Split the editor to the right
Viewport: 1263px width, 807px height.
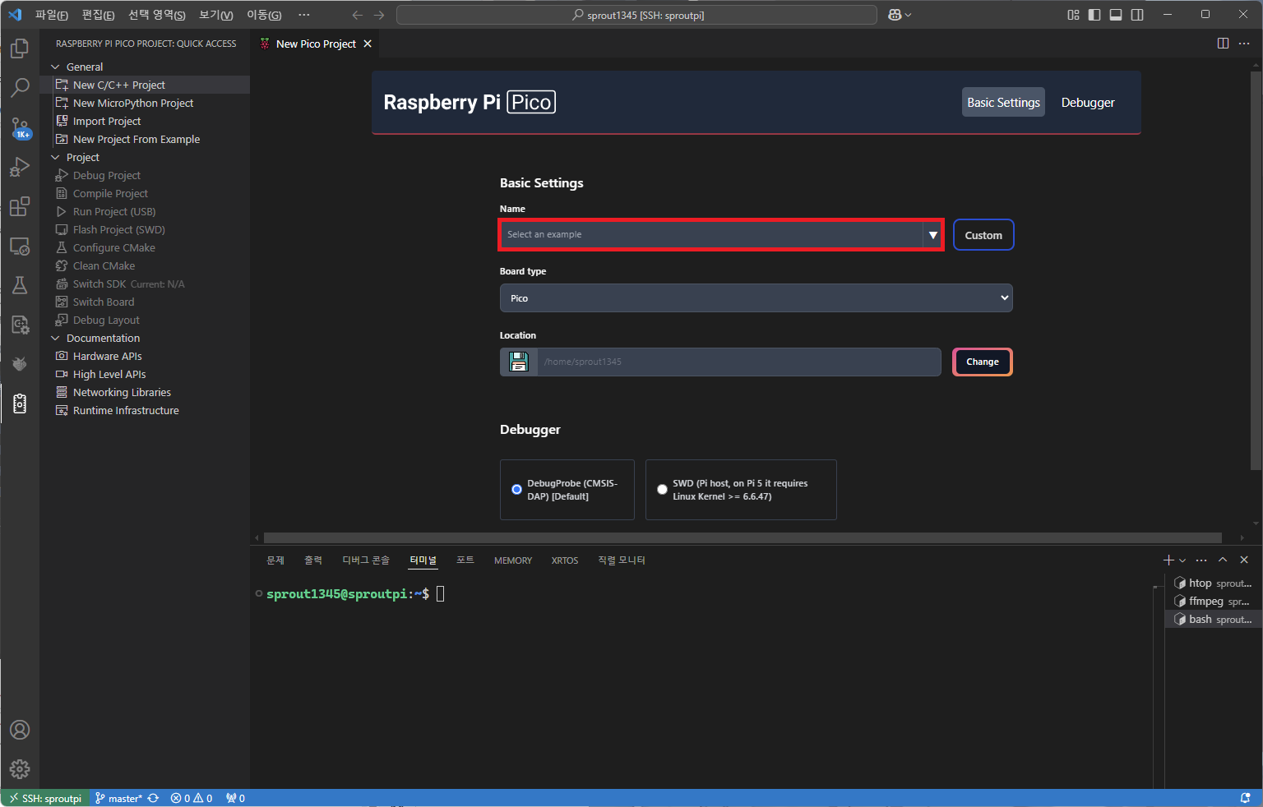pyautogui.click(x=1223, y=44)
